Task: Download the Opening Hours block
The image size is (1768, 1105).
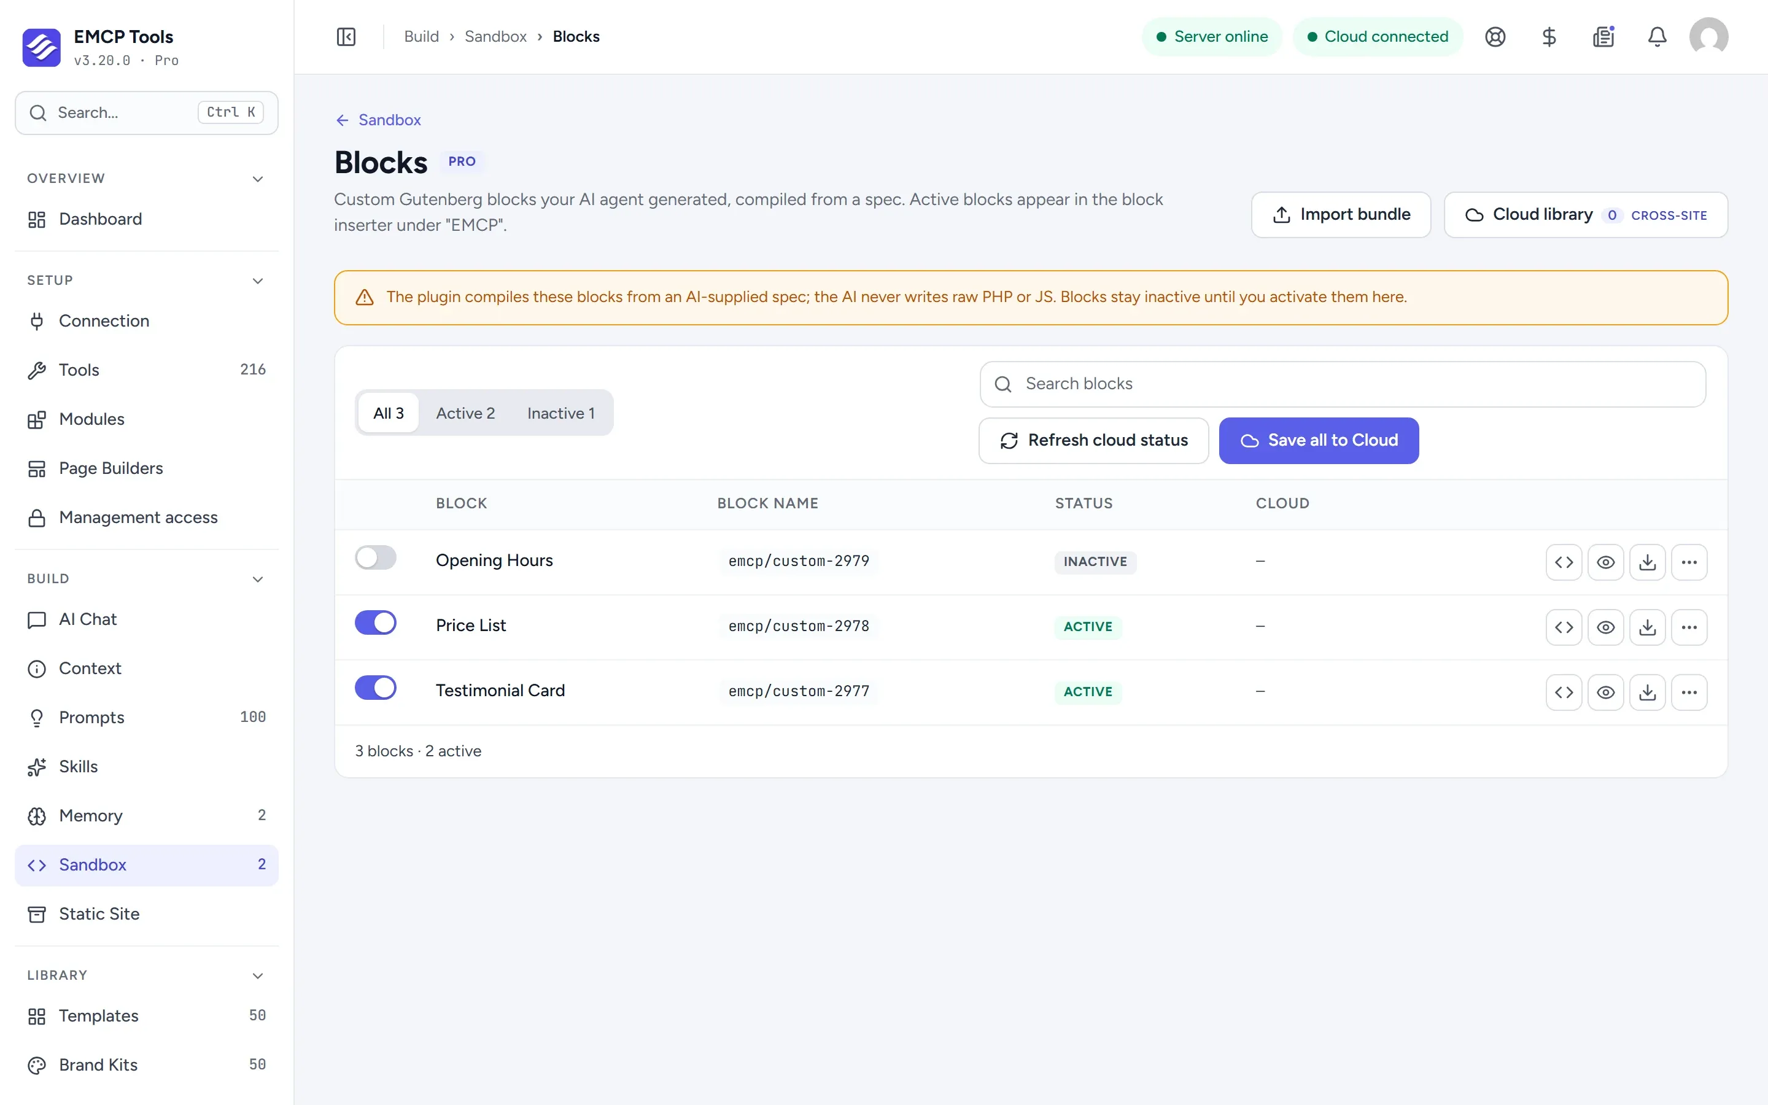Action: (x=1648, y=562)
